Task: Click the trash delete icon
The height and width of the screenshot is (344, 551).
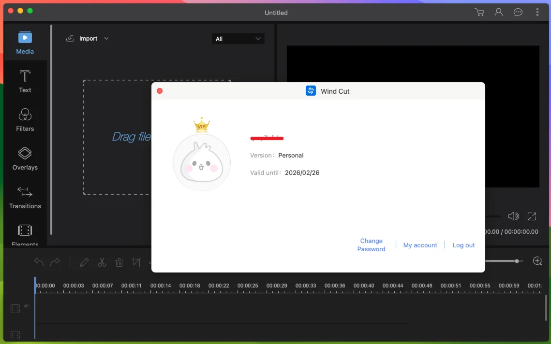Action: [x=119, y=262]
